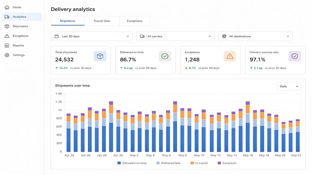This screenshot has width=312, height=175.
Task: Switch to the Transit time tab
Action: pos(102,21)
